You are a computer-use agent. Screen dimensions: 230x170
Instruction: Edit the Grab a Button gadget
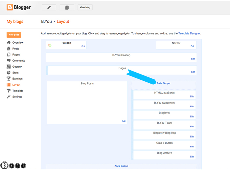(x=192, y=147)
